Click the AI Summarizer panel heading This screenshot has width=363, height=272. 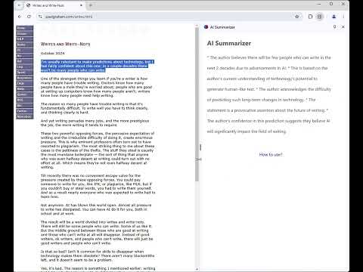(x=229, y=43)
